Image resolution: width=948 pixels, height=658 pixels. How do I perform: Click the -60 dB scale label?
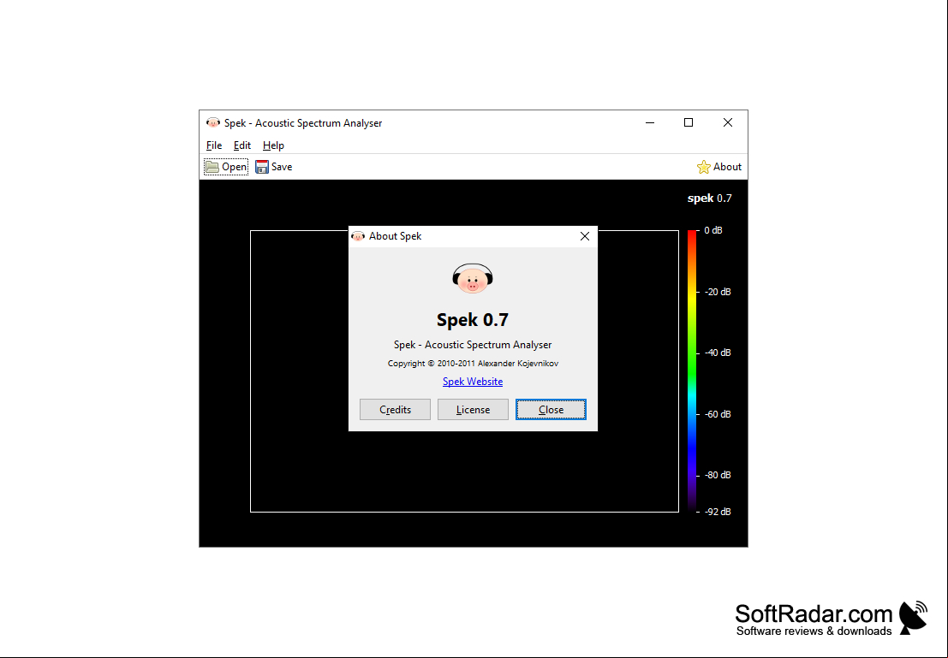pyautogui.click(x=718, y=414)
